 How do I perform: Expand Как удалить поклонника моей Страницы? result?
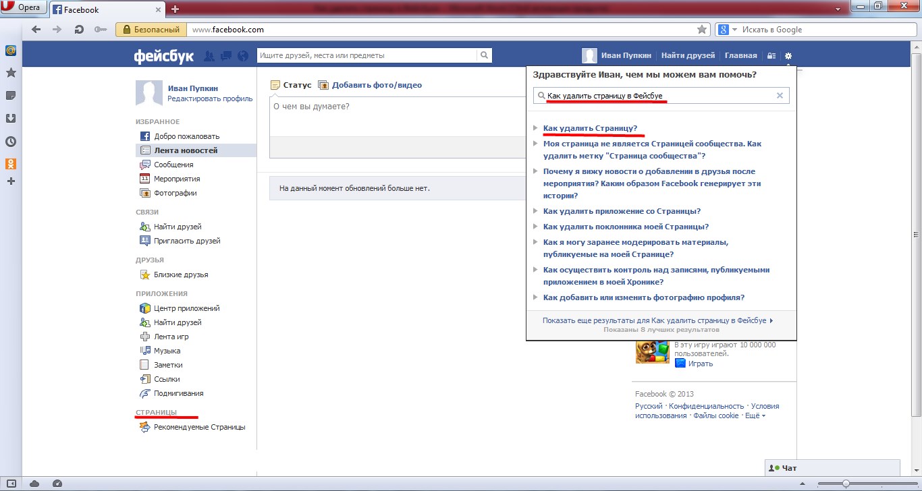626,227
